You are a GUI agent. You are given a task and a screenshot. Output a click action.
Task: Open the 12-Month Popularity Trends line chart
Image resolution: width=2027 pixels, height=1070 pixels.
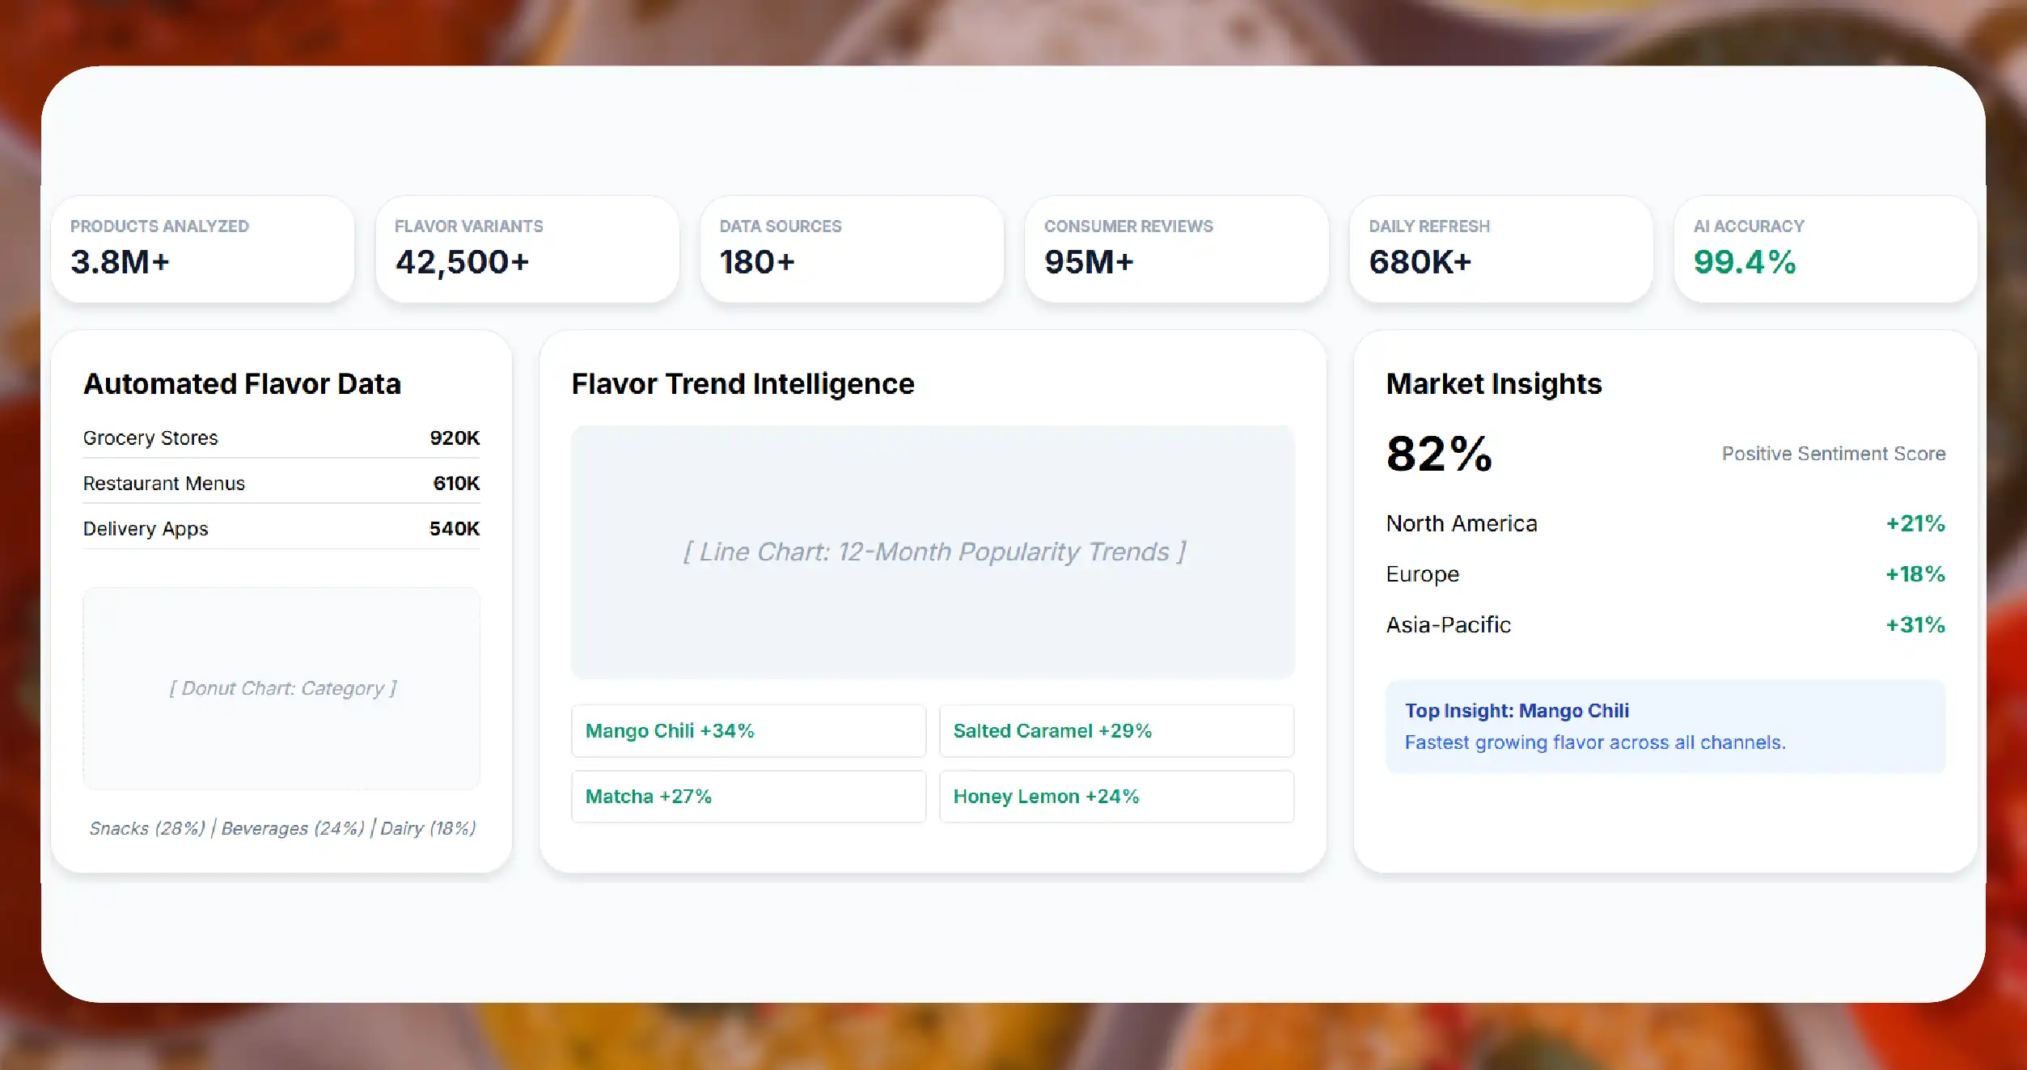coord(933,552)
